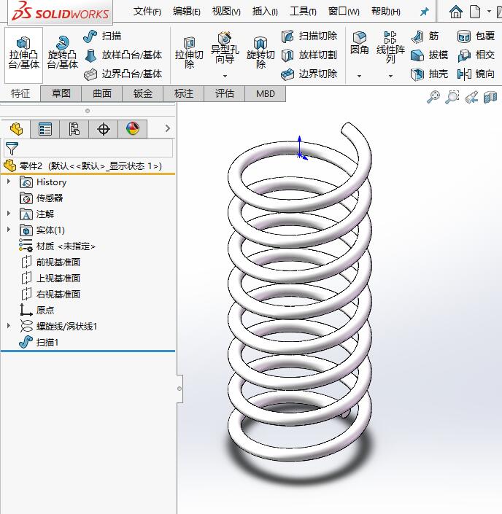Screen dimensions: 502x514
Task: Switch to the 钣金 sheet metal tab
Action: pos(143,94)
